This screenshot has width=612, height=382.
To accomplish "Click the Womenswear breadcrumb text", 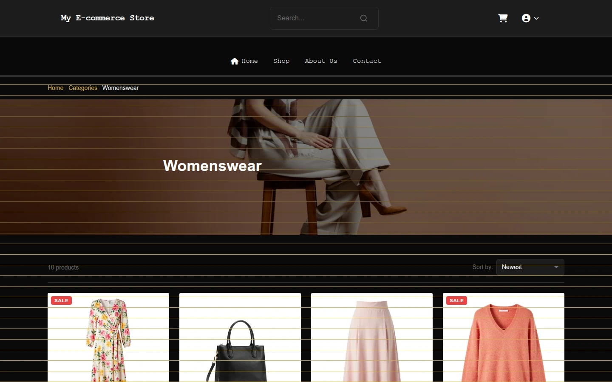I will tap(120, 88).
